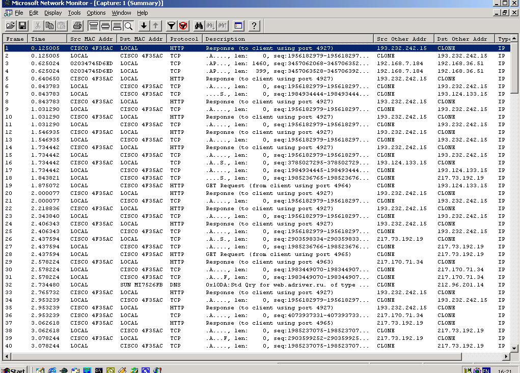520x373 pixels.
Task: Click the Dst MAC Addr column header
Action: point(142,39)
